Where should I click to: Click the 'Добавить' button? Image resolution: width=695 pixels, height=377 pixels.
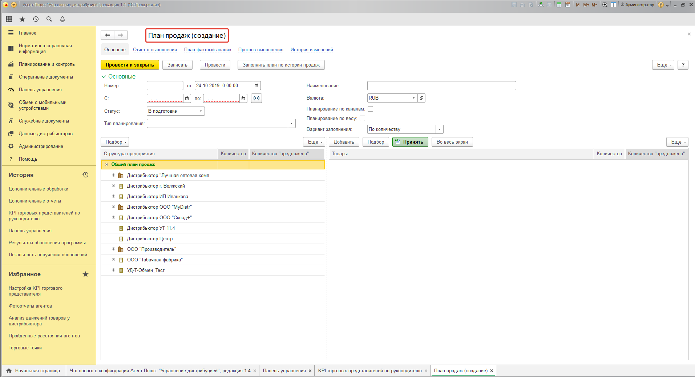click(344, 142)
